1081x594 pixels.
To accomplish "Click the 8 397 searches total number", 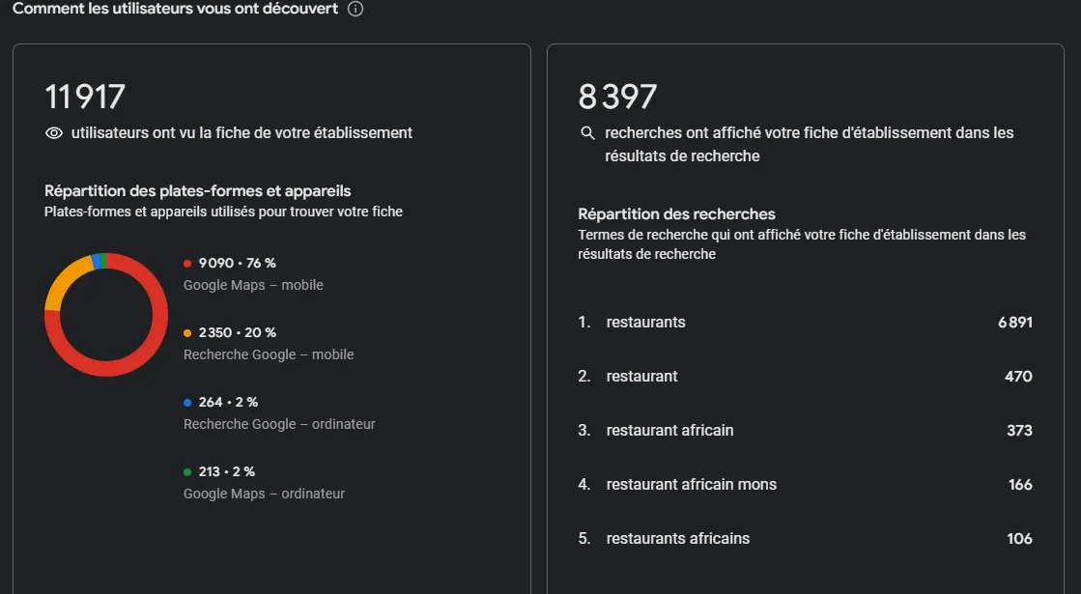I will click(x=617, y=97).
